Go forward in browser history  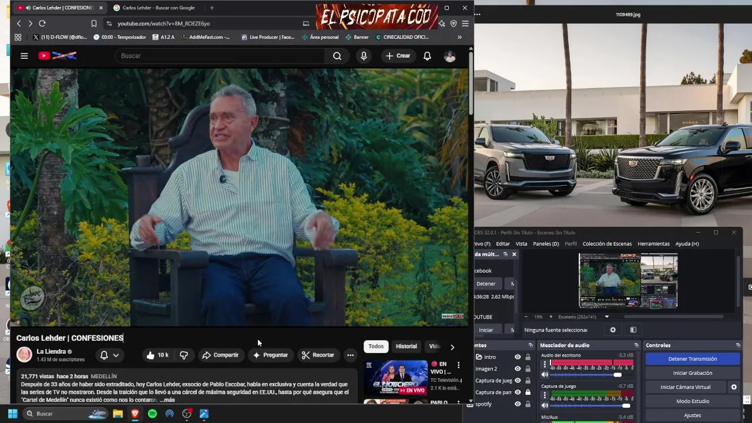pyautogui.click(x=30, y=23)
